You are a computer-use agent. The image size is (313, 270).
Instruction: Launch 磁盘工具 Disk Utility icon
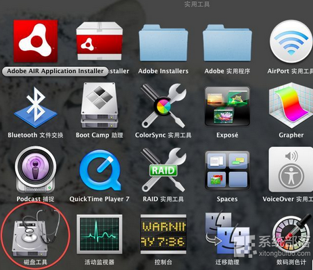(35, 233)
